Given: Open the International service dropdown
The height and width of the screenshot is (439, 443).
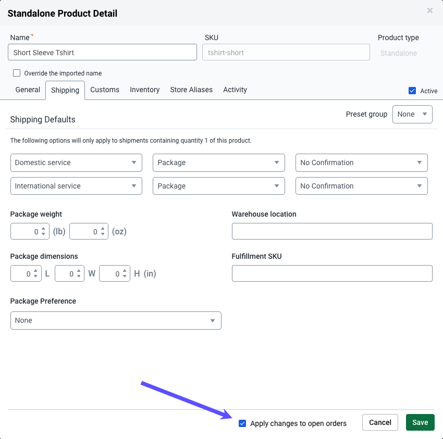Looking at the screenshot, I should click(x=76, y=186).
